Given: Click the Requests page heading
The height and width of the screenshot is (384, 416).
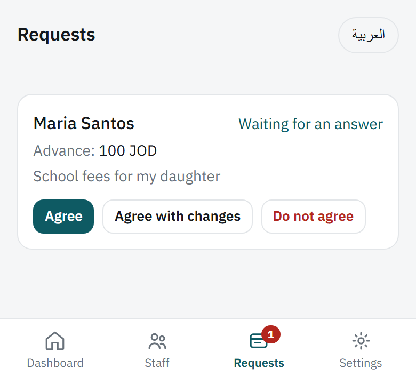Looking at the screenshot, I should tap(56, 35).
